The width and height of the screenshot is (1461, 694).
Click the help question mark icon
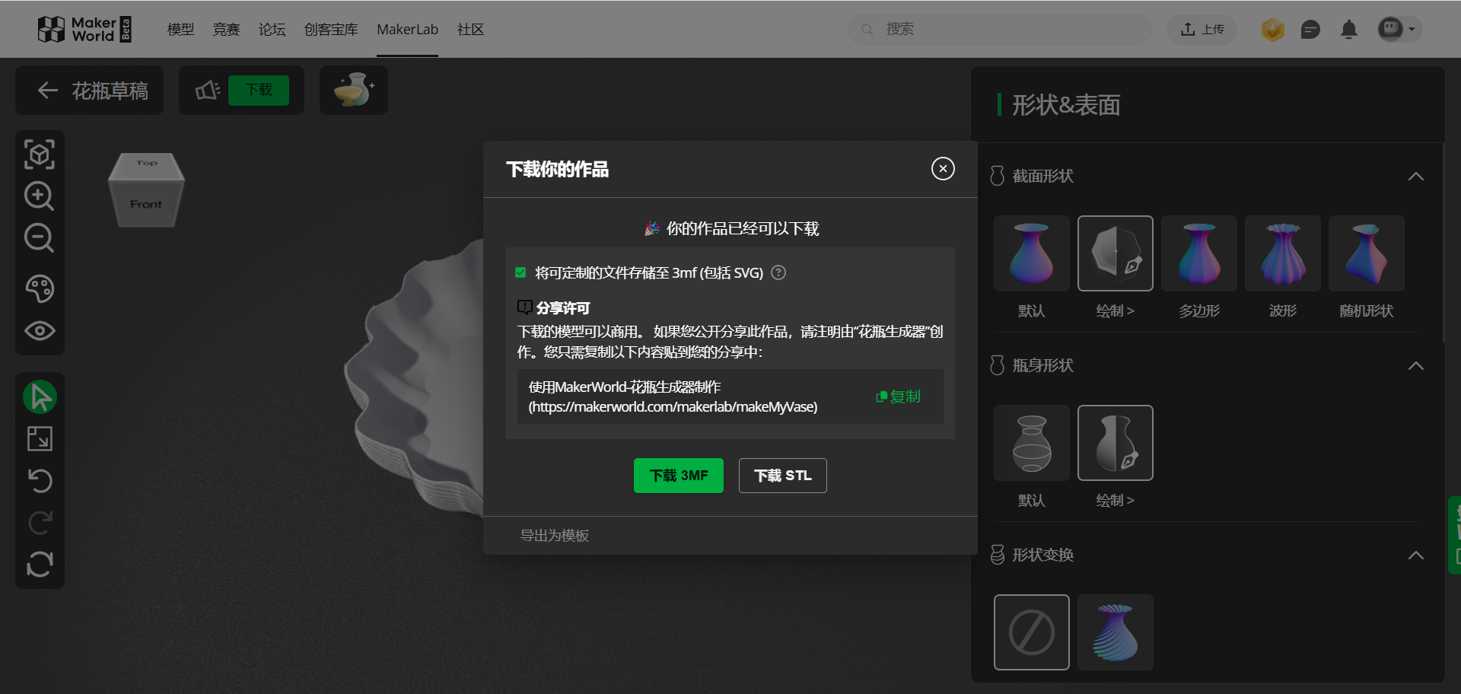pyautogui.click(x=778, y=272)
